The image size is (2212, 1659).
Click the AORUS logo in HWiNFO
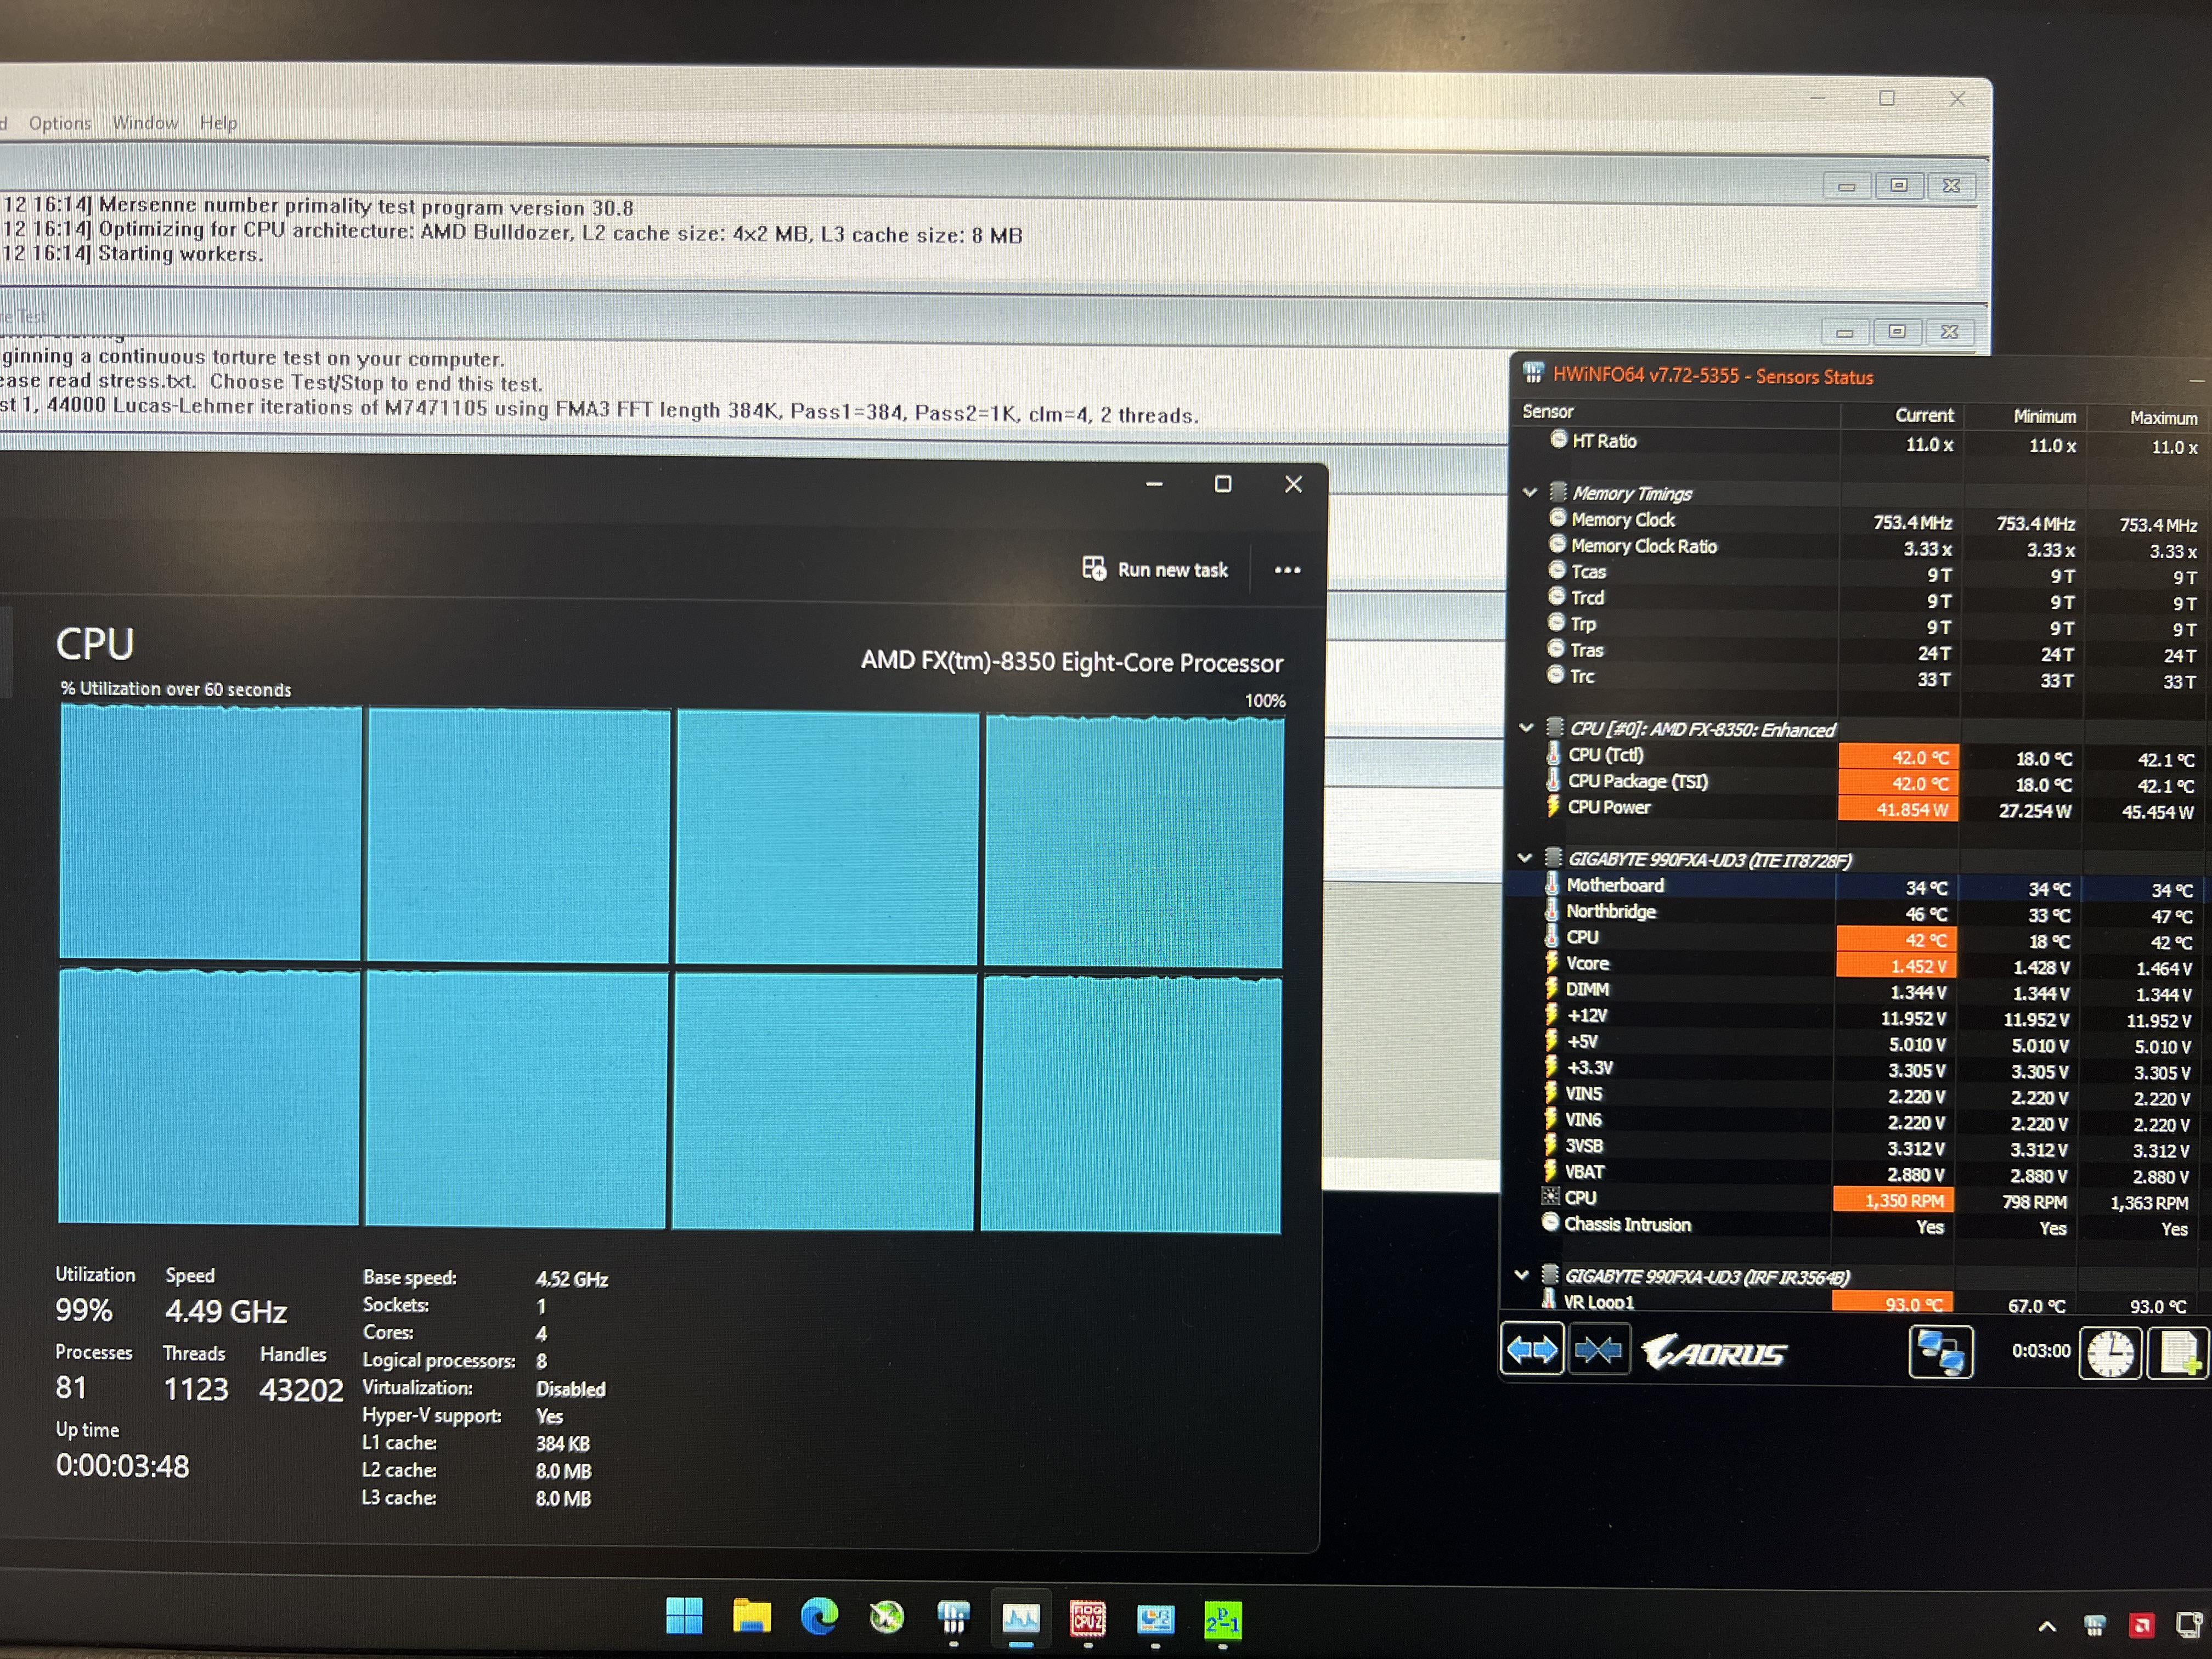1714,1353
